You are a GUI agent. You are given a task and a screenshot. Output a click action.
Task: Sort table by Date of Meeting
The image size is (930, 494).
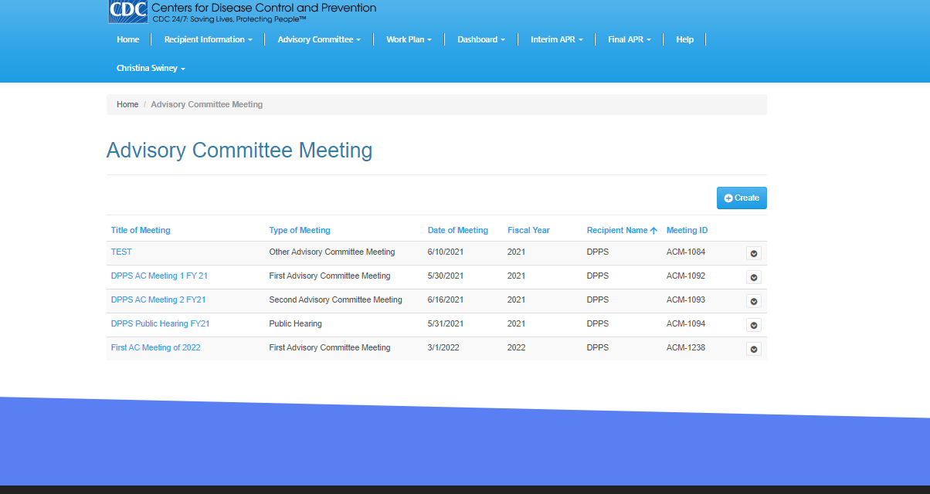(x=457, y=230)
